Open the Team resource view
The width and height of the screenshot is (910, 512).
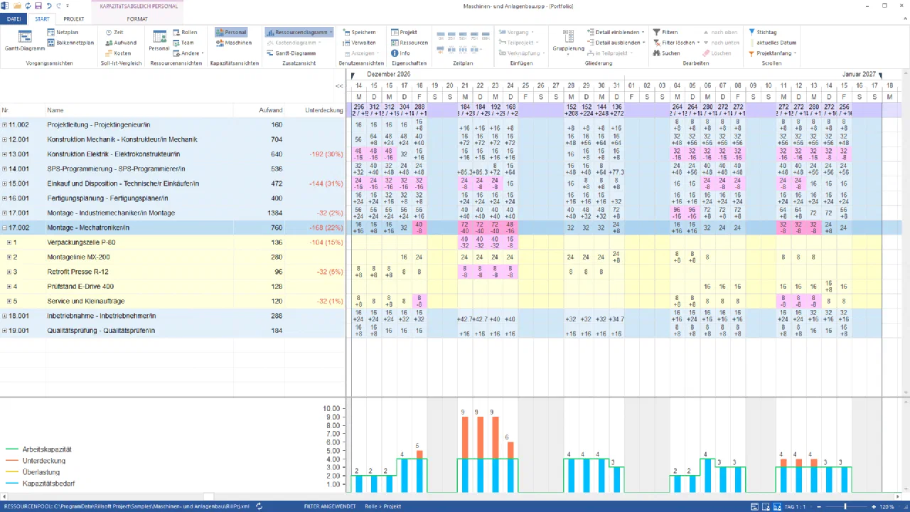(183, 43)
